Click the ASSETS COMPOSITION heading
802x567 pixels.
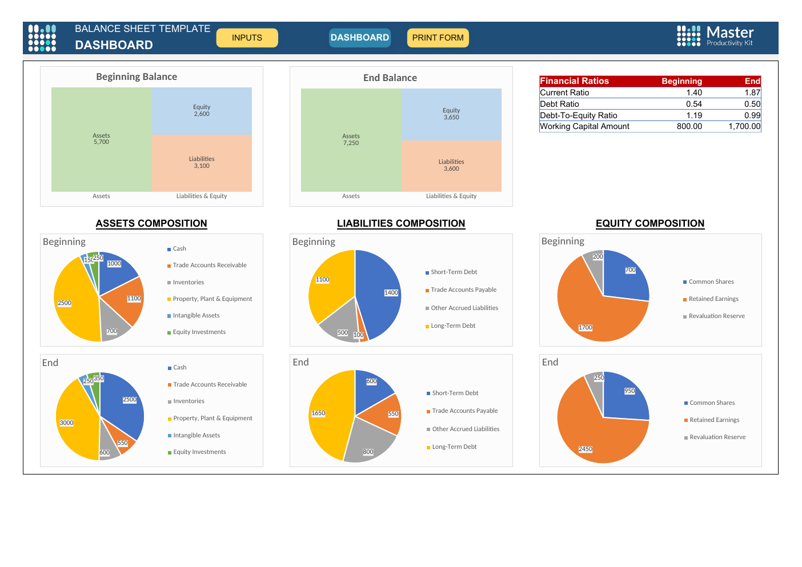pyautogui.click(x=151, y=223)
